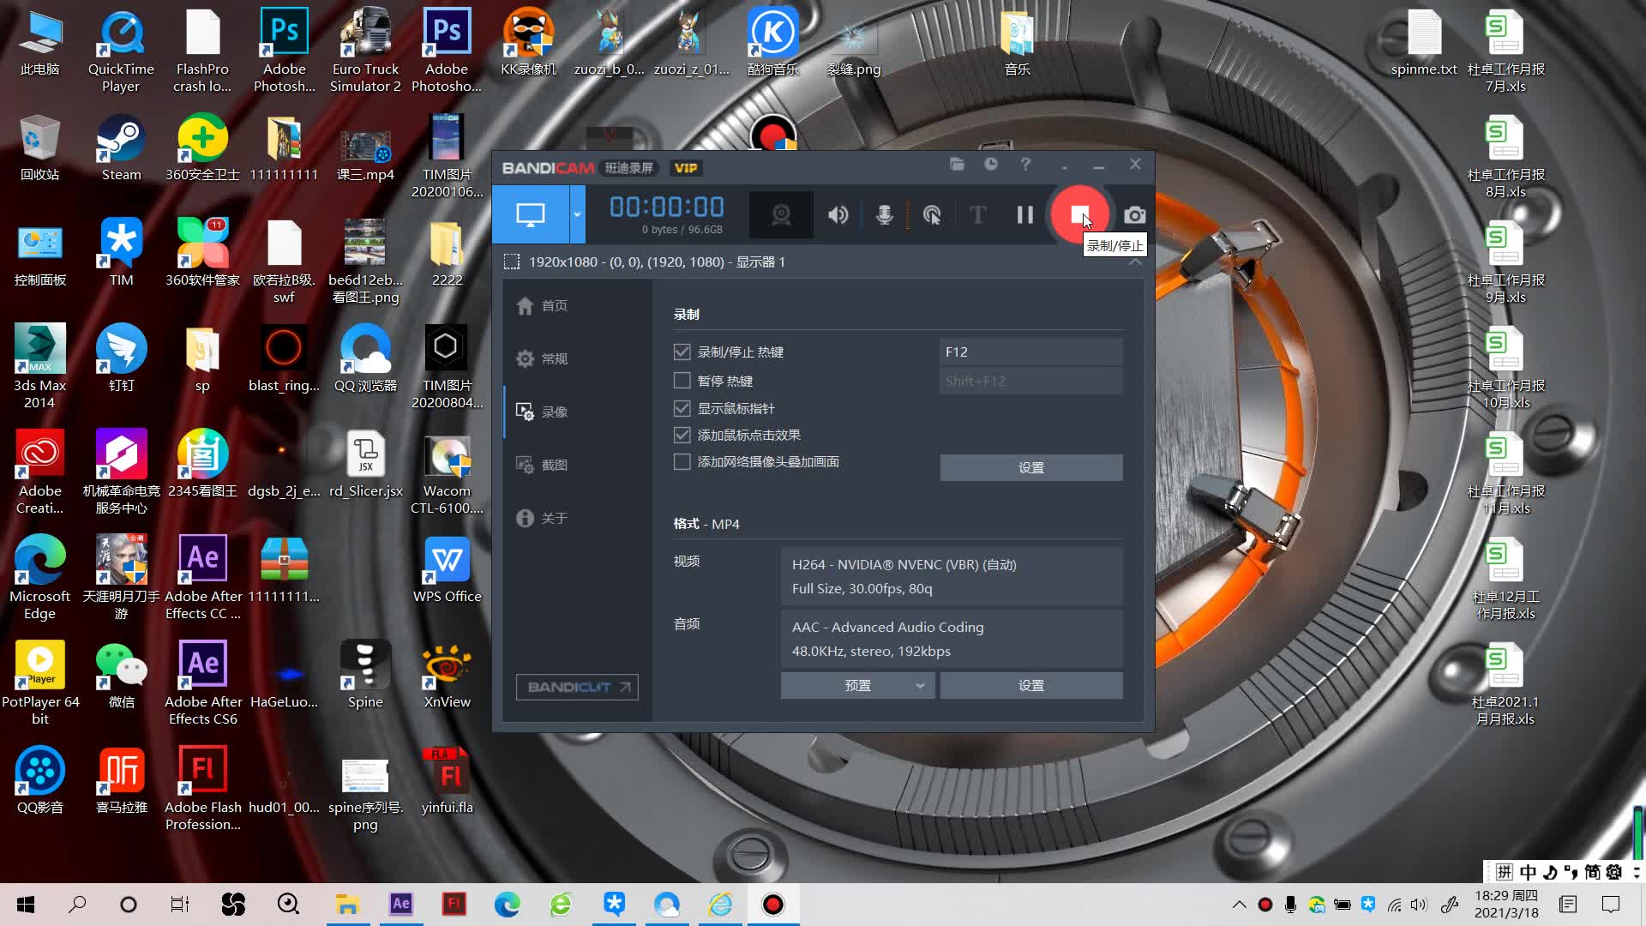Click the format 设置 button beside 预置
Viewport: 1646px width, 926px height.
click(1030, 686)
